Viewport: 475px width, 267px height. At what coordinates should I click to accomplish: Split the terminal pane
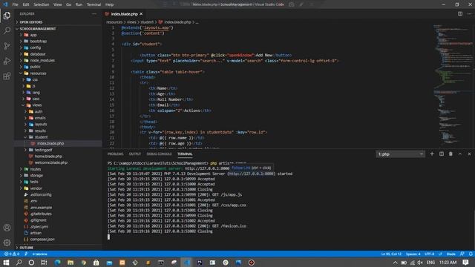pos(442,154)
